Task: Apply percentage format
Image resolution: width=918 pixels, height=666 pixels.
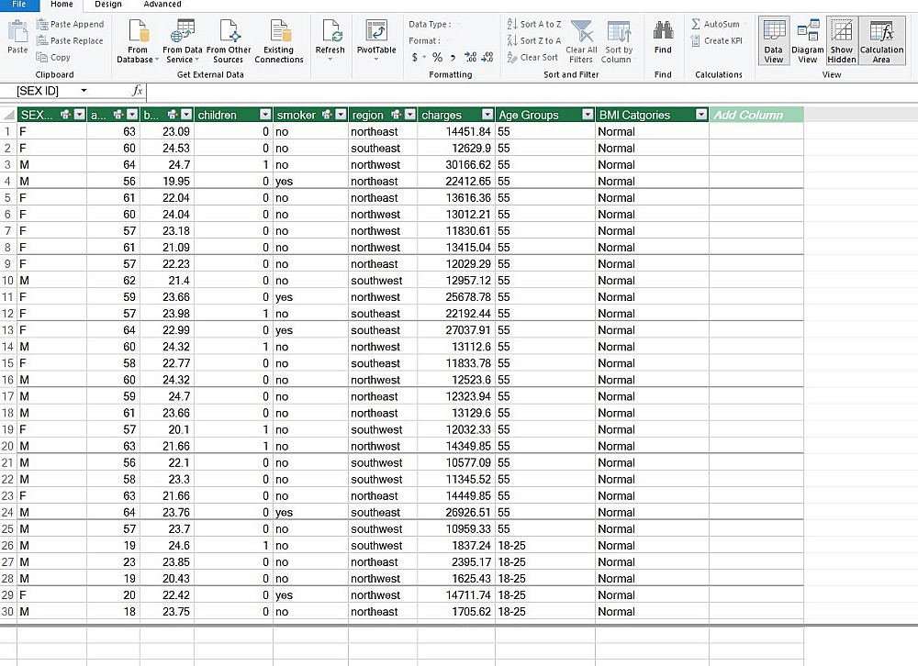Action: click(437, 57)
